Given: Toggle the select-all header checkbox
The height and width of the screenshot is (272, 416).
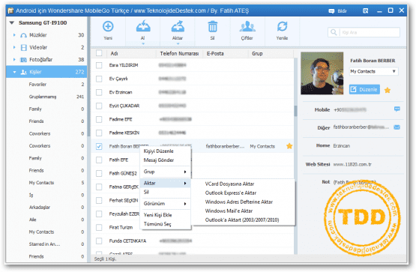Looking at the screenshot, I should click(99, 53).
